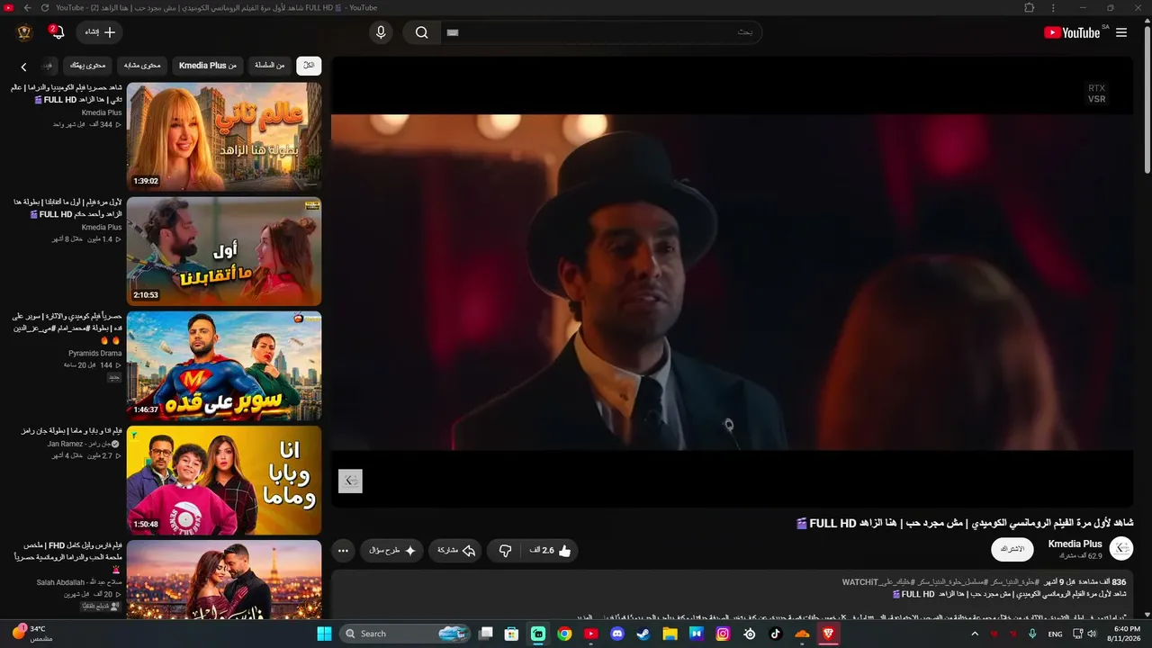This screenshot has height=648, width=1152.
Task: Open the browser extensions puzzle icon
Action: (x=1030, y=7)
